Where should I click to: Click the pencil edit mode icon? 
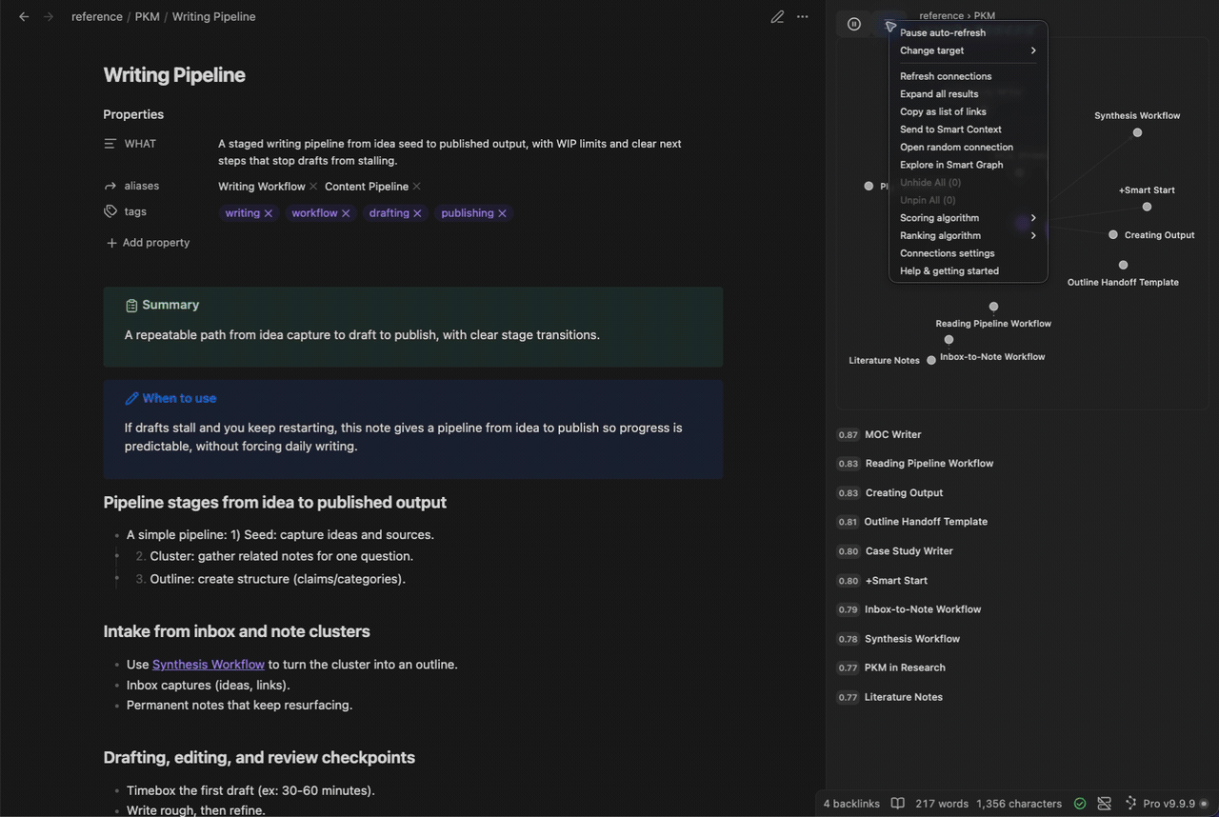778,17
